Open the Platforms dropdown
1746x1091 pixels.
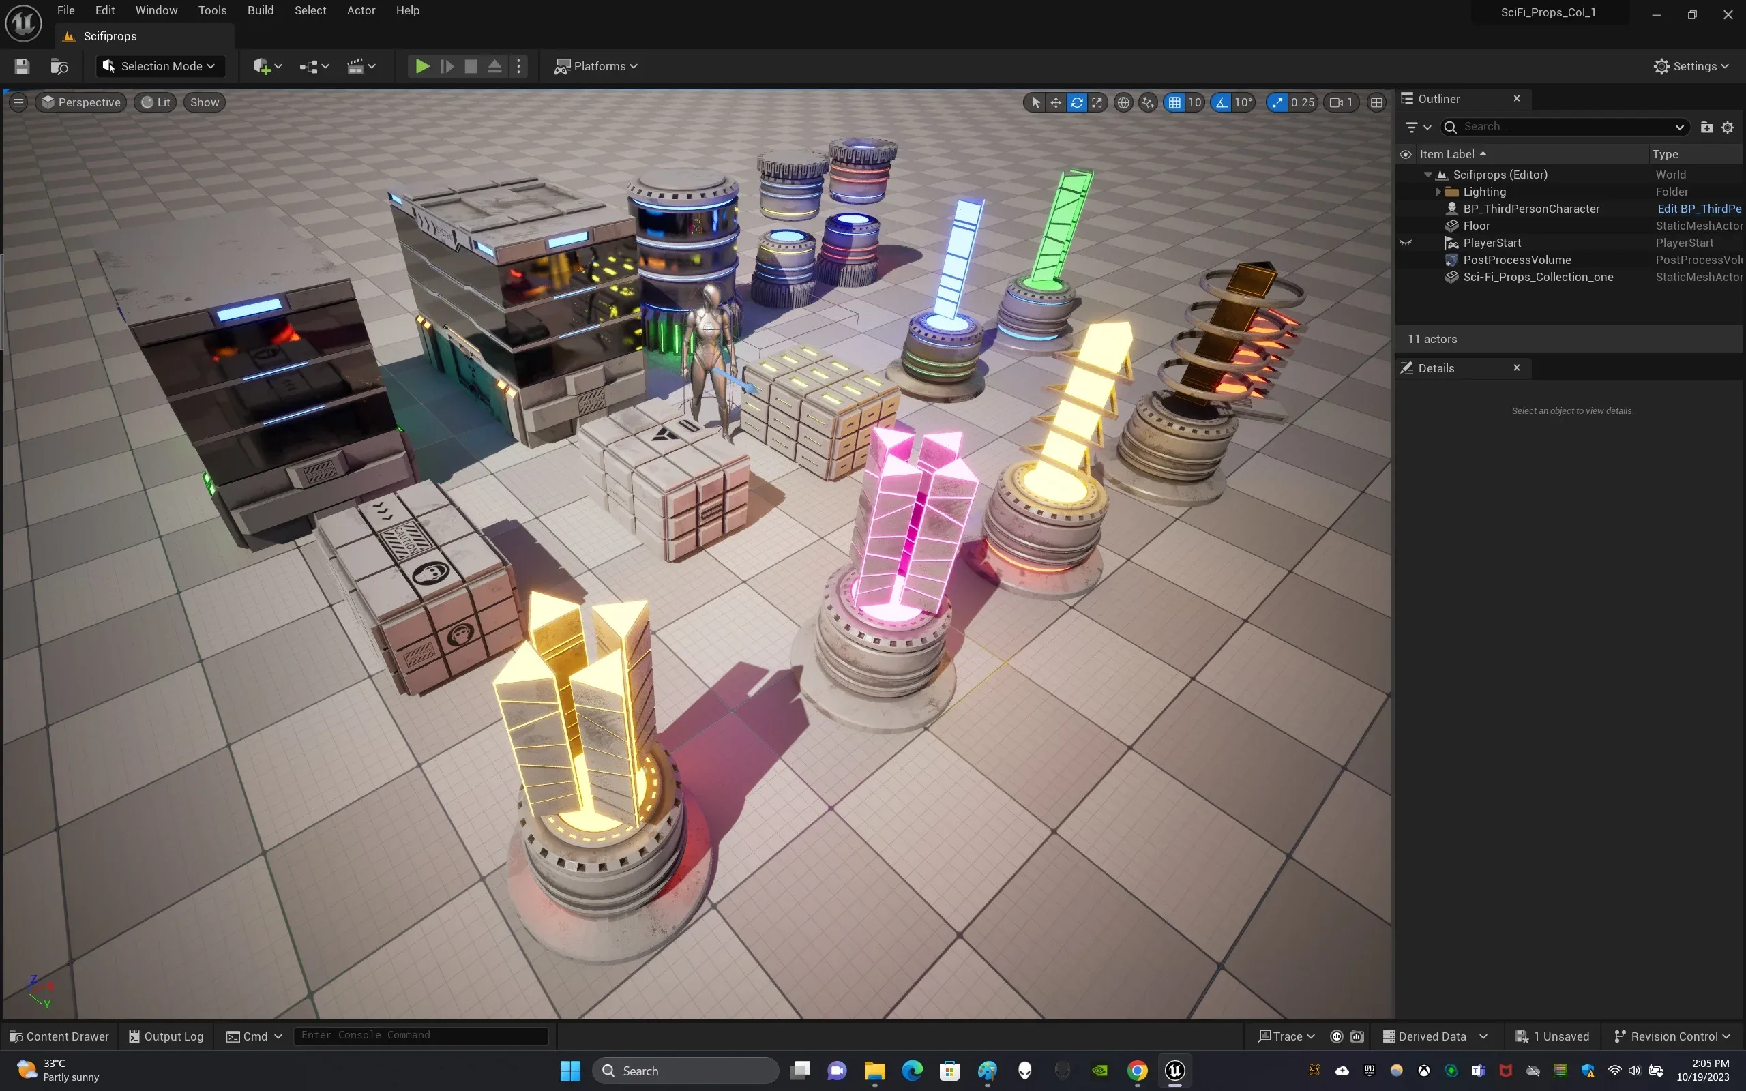pyautogui.click(x=596, y=66)
